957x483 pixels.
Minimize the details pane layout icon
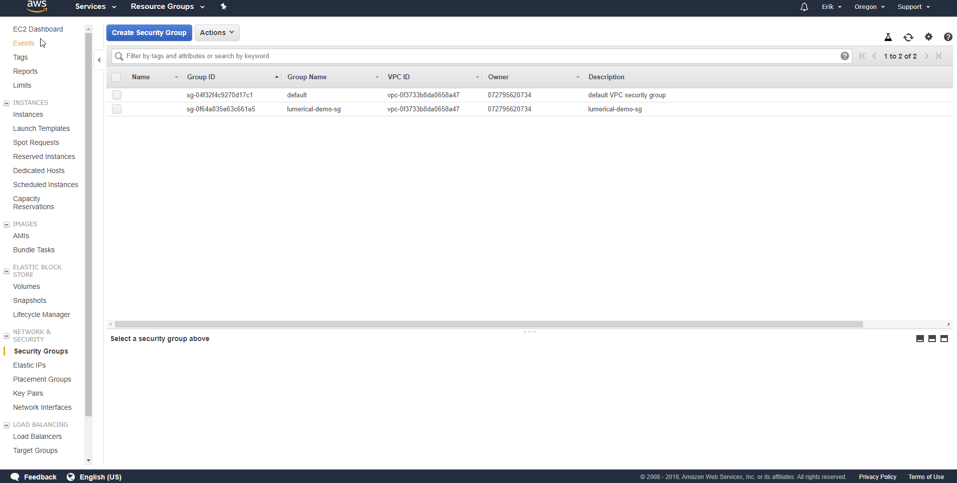920,339
